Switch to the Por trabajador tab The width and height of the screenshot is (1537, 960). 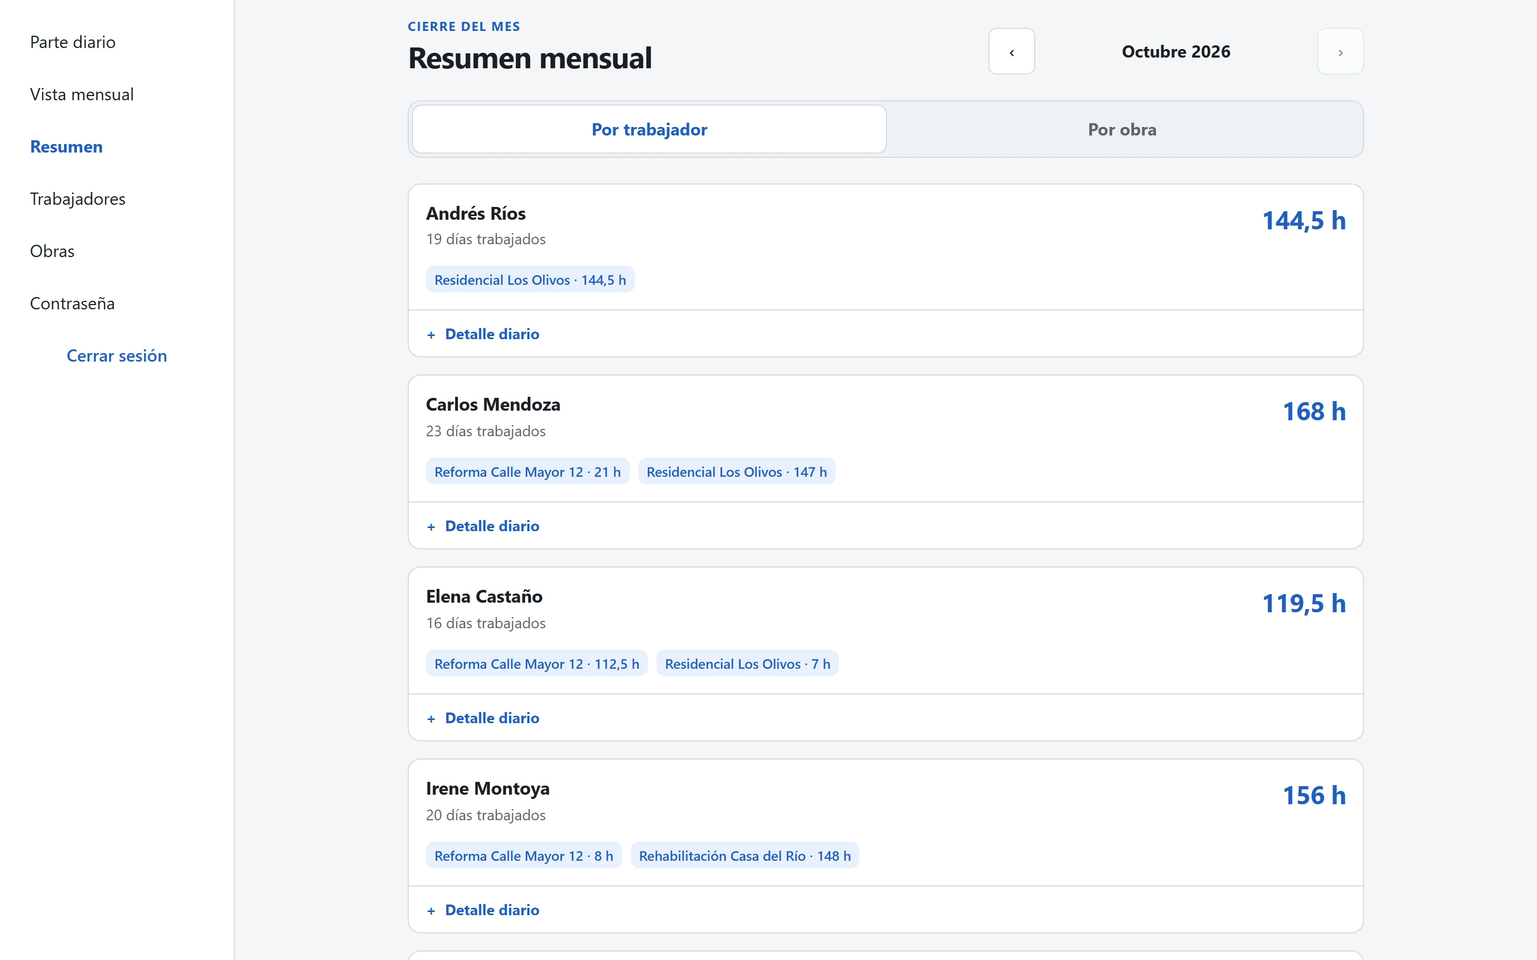[649, 129]
